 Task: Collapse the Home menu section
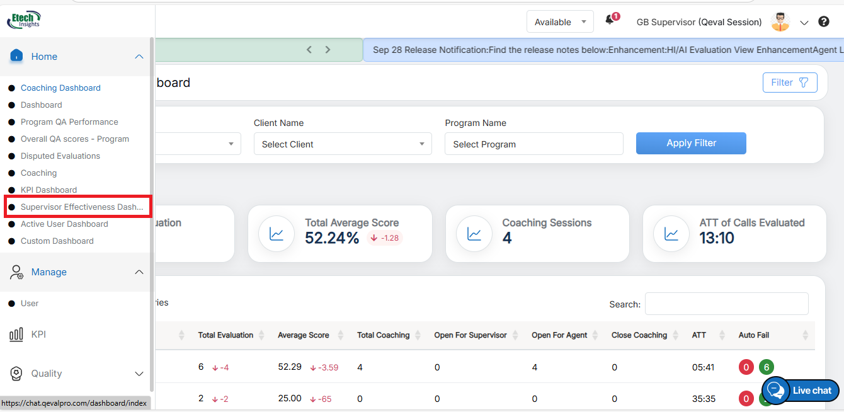(x=139, y=57)
